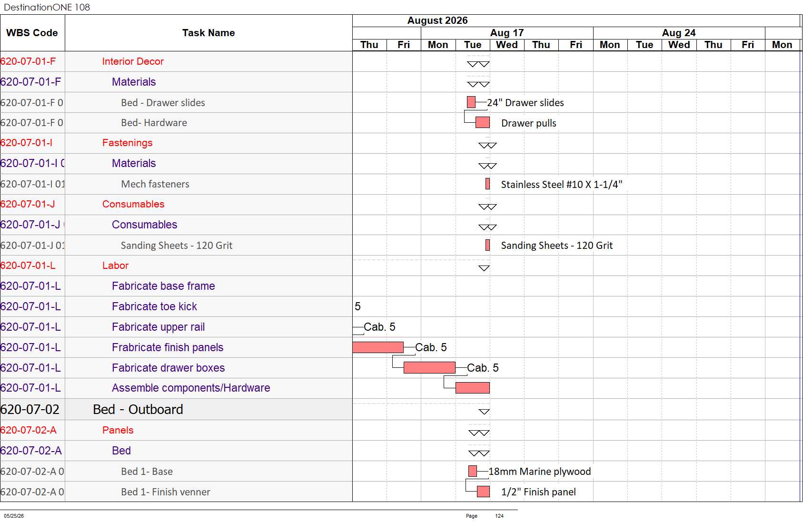Click the 24" Drawer slides bar label

(525, 103)
